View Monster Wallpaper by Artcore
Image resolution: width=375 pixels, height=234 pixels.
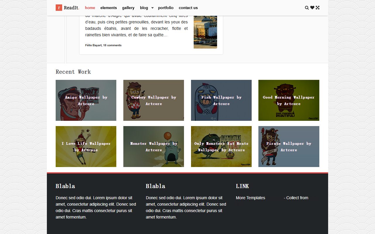click(x=154, y=147)
